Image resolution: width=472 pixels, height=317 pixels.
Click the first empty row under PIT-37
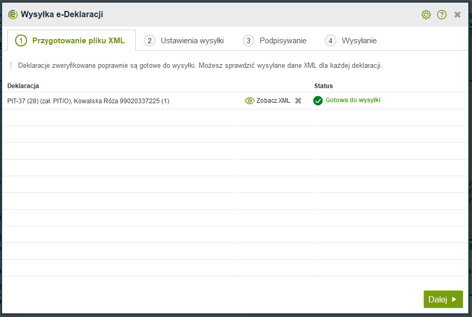(234, 118)
